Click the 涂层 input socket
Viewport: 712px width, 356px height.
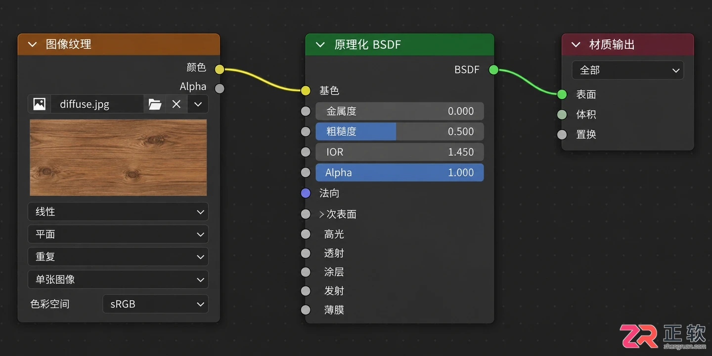click(x=306, y=272)
